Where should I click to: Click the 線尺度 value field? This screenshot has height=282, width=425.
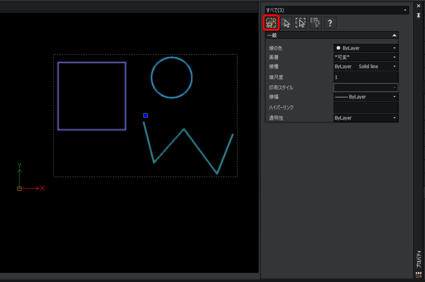[366, 77]
